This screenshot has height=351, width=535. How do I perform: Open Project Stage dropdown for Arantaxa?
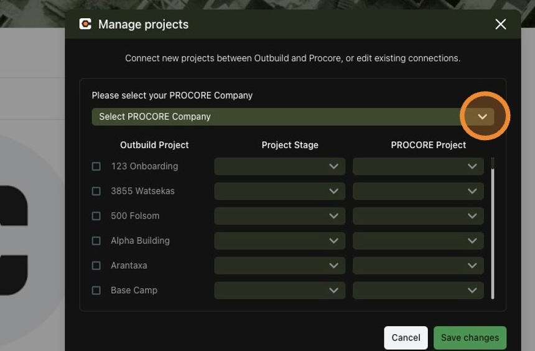click(280, 266)
